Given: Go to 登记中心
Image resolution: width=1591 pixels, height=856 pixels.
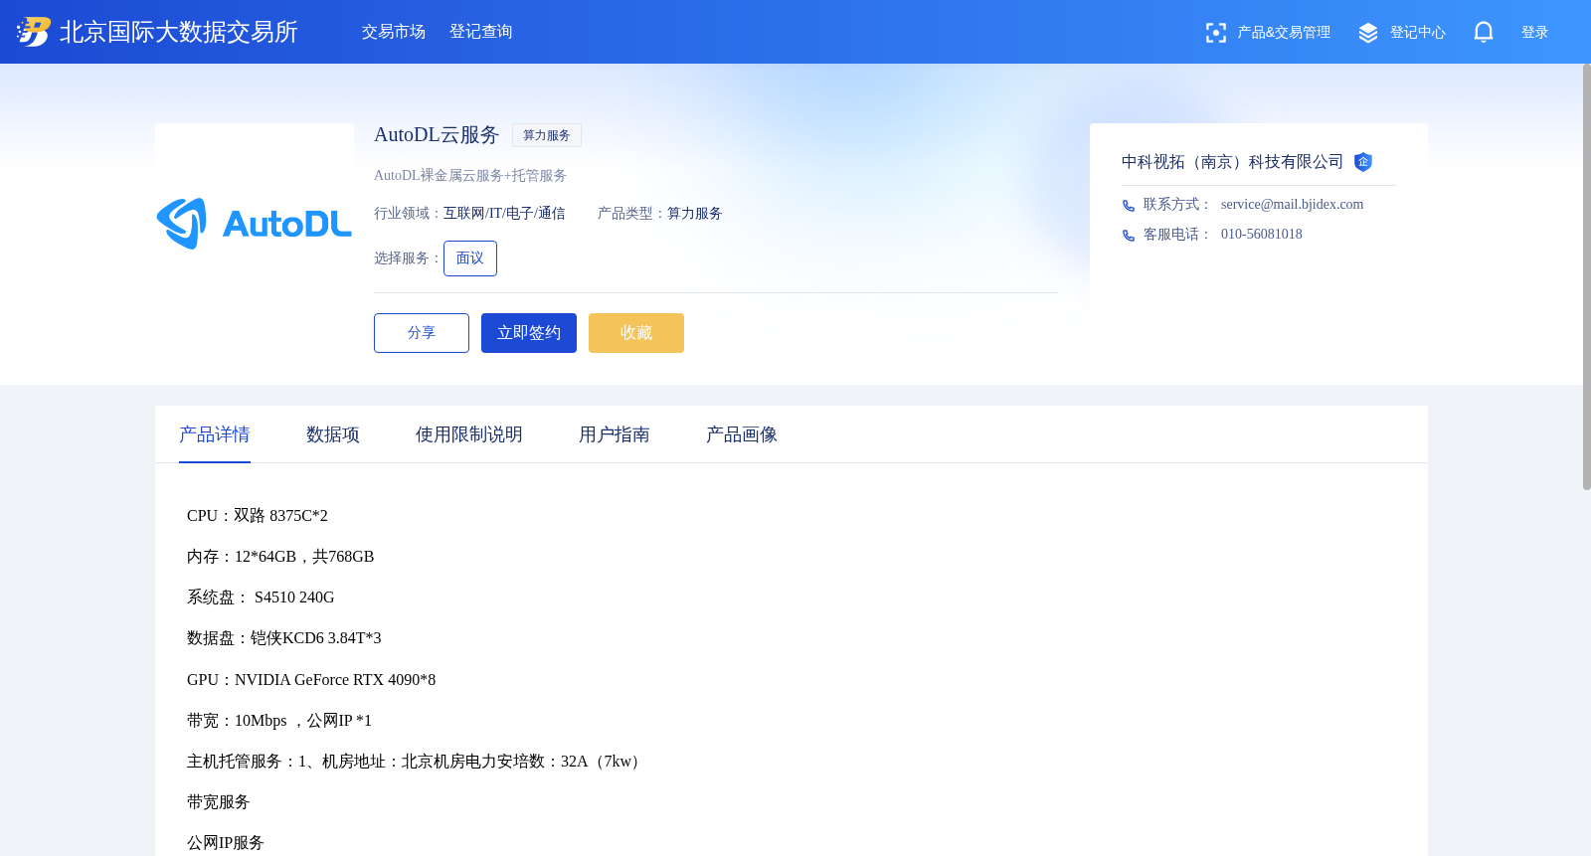Looking at the screenshot, I should (1418, 33).
